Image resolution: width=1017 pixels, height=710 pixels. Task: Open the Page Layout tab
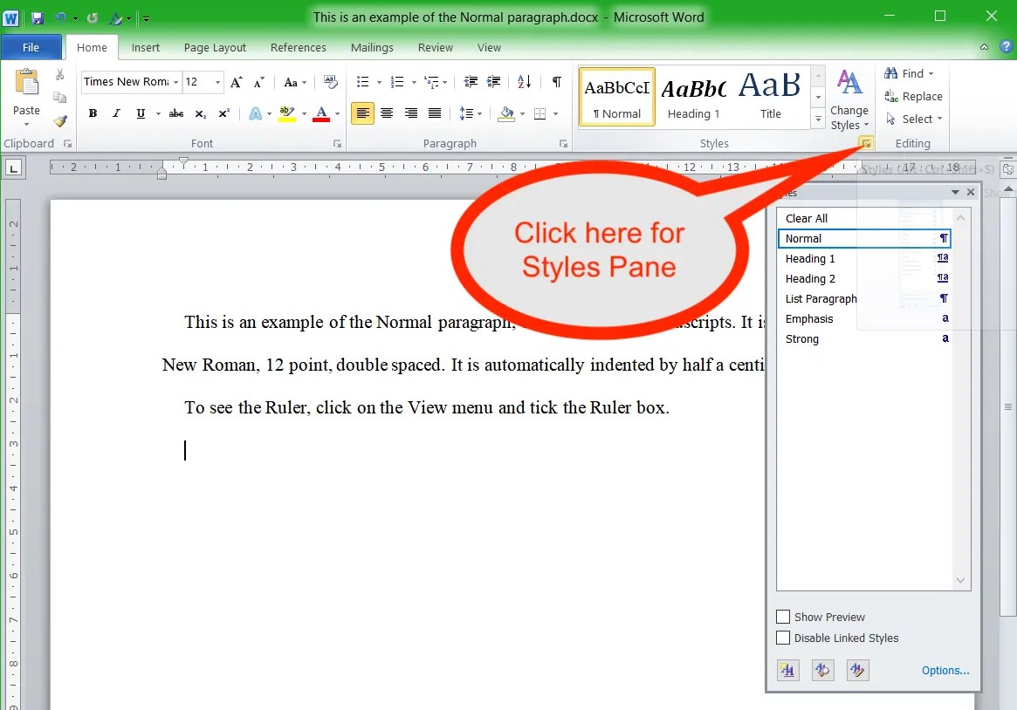coord(215,47)
